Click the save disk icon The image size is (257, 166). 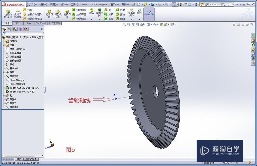[153, 4]
